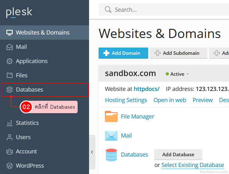Expand the Active status dropdown
This screenshot has height=174, width=229.
point(177,74)
